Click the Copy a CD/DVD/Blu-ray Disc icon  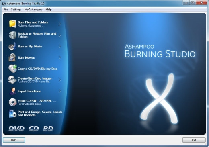tap(12, 69)
